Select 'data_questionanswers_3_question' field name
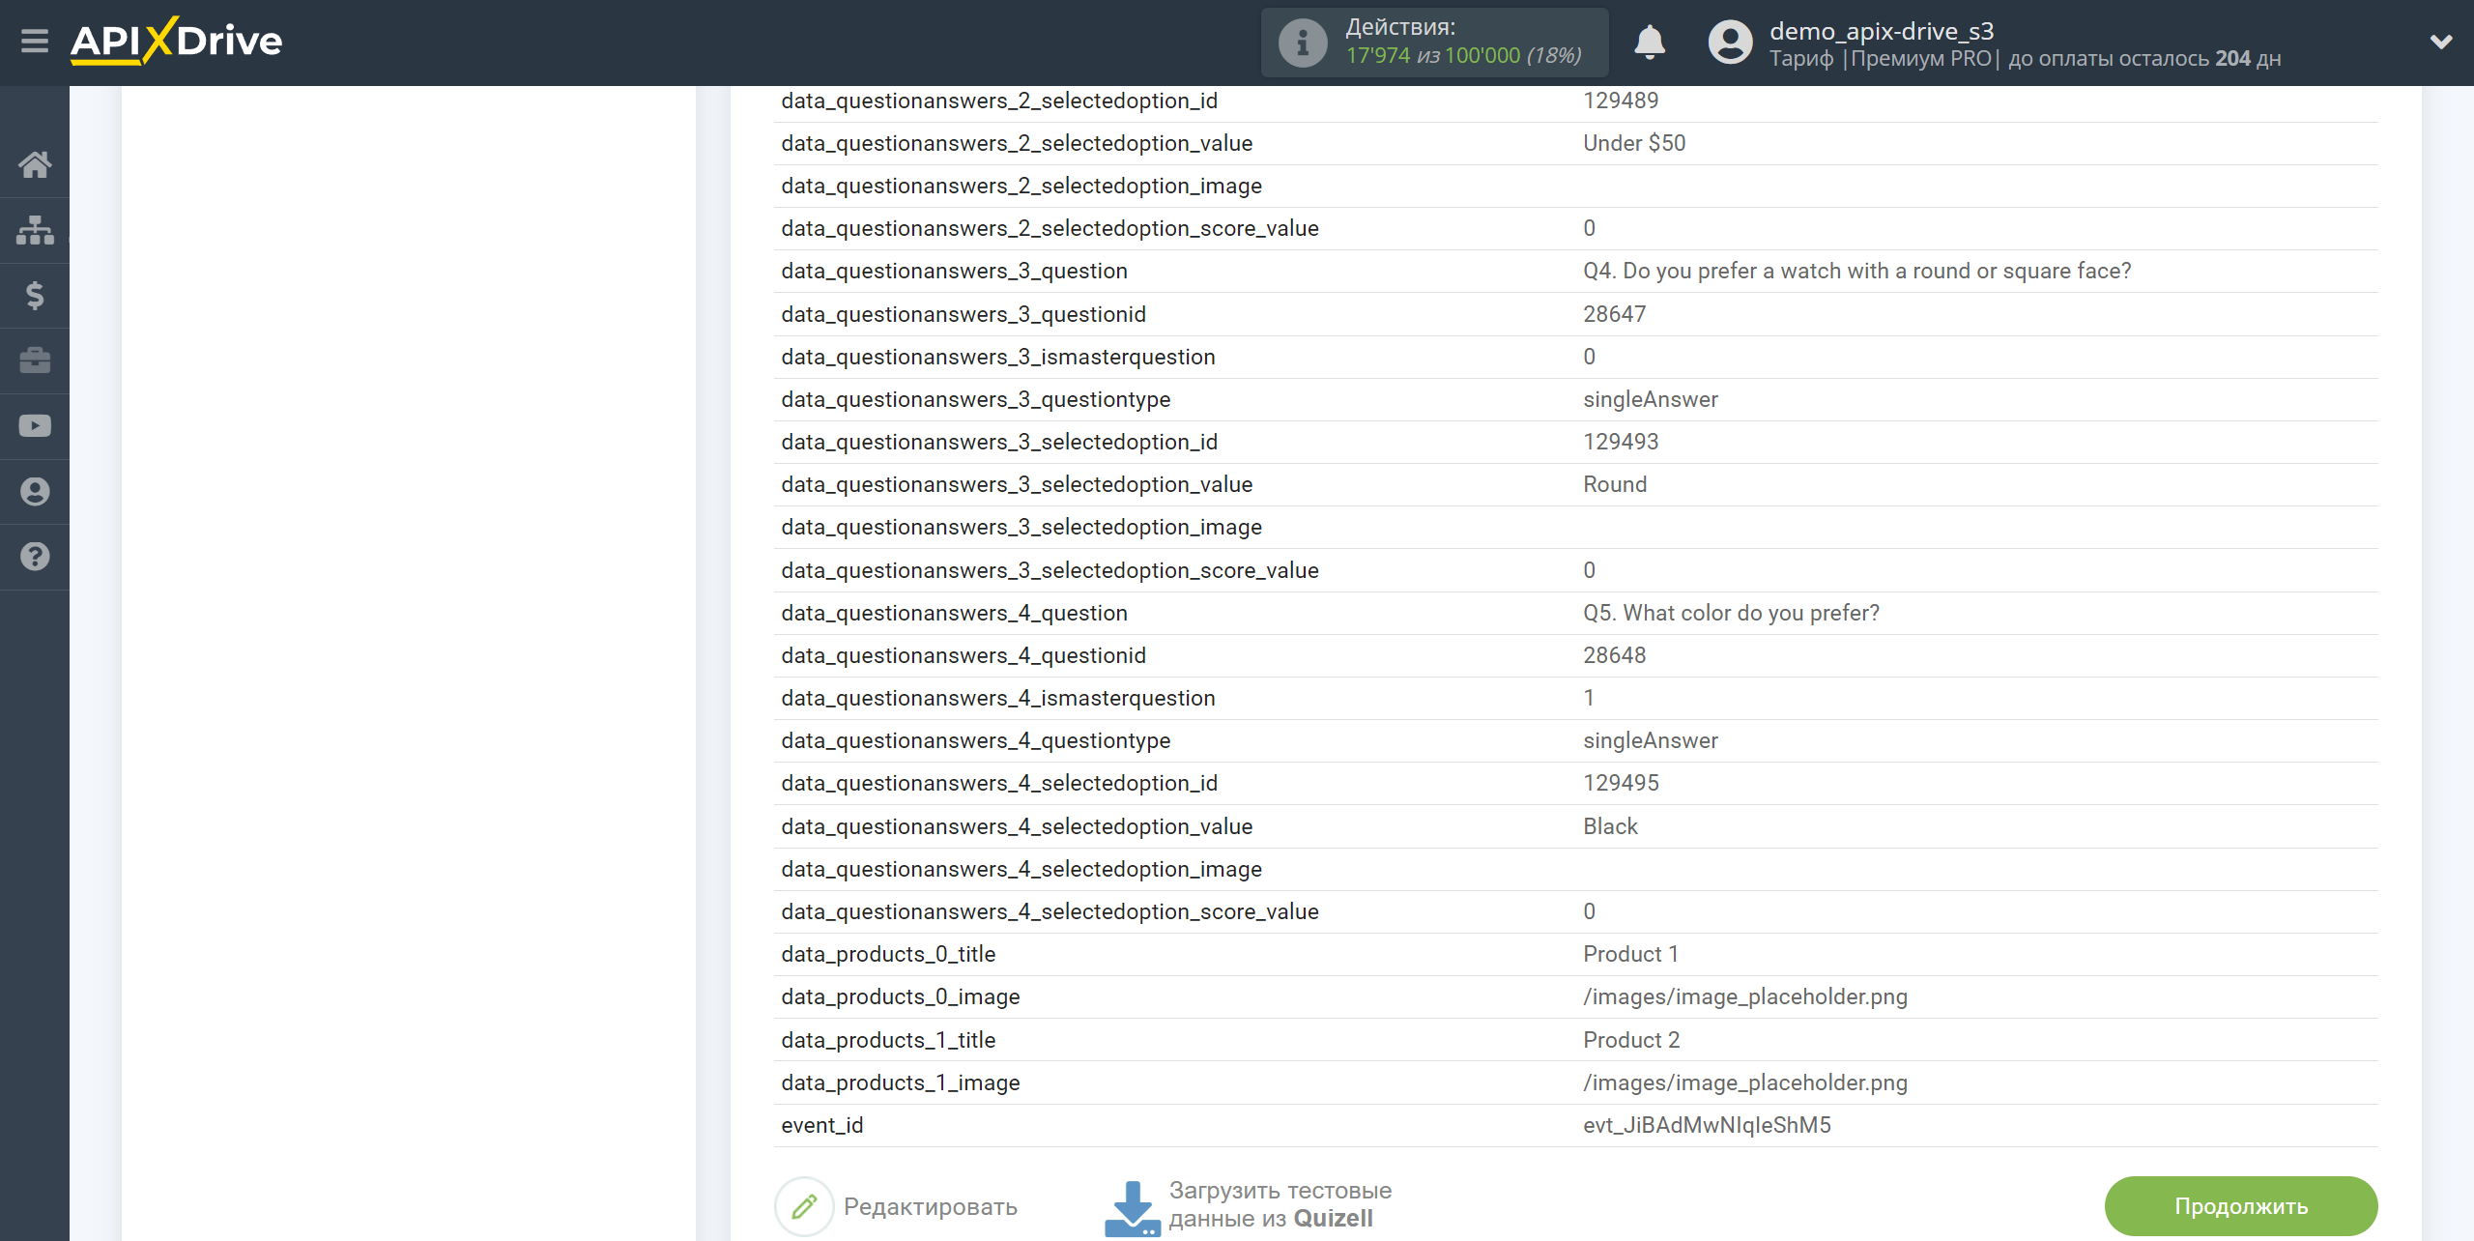 (954, 271)
